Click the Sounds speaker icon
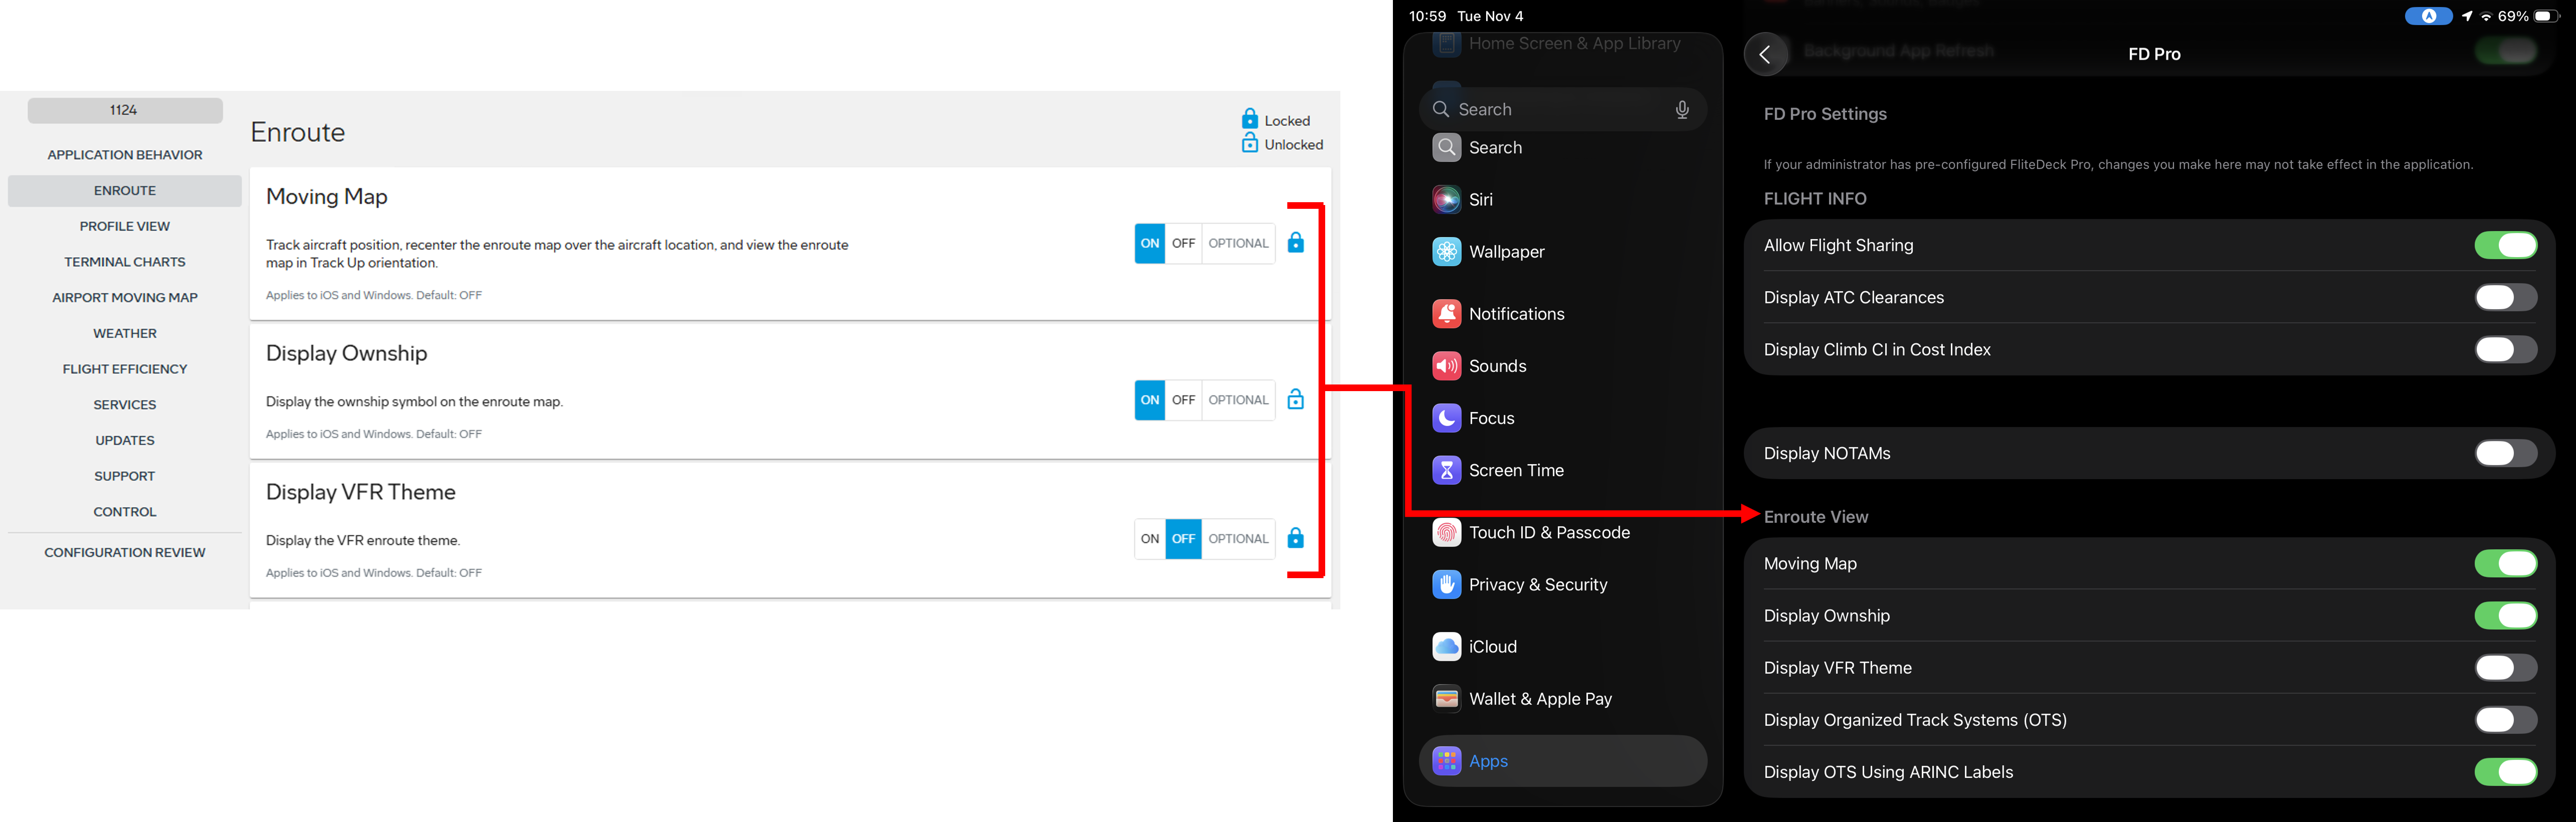 tap(1446, 365)
